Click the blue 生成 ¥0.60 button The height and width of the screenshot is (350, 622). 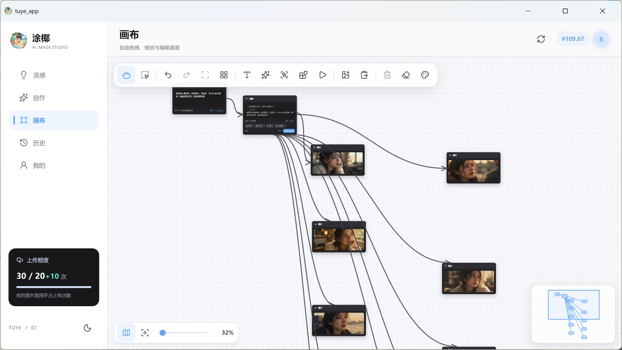(289, 131)
